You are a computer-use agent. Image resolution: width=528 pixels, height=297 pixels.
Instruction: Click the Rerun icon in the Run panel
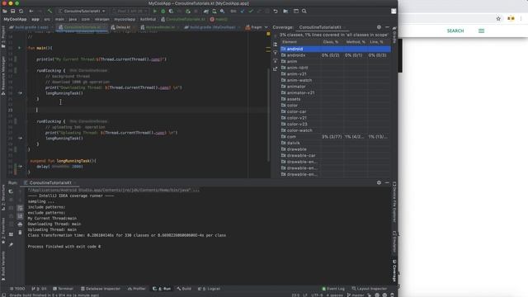[x=11, y=191]
